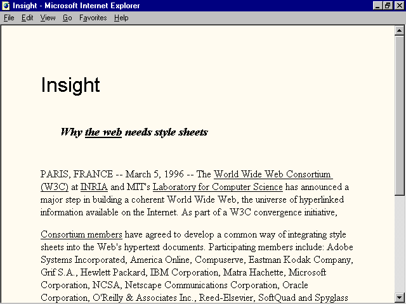The width and height of the screenshot is (406, 304).
Task: Open the Help menu
Action: (121, 18)
